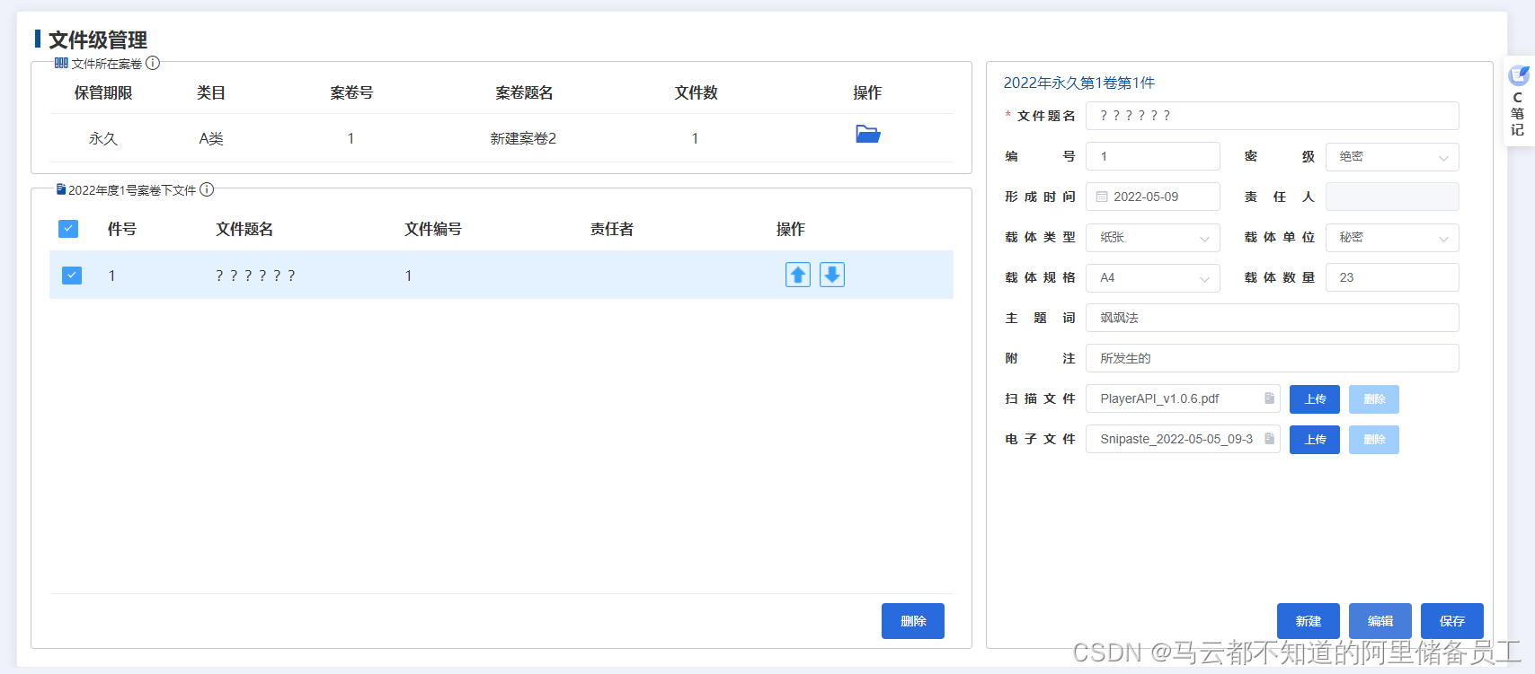Click the 形成时间 date field

(1153, 197)
